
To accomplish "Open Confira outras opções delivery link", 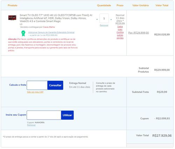I will [120, 35].
